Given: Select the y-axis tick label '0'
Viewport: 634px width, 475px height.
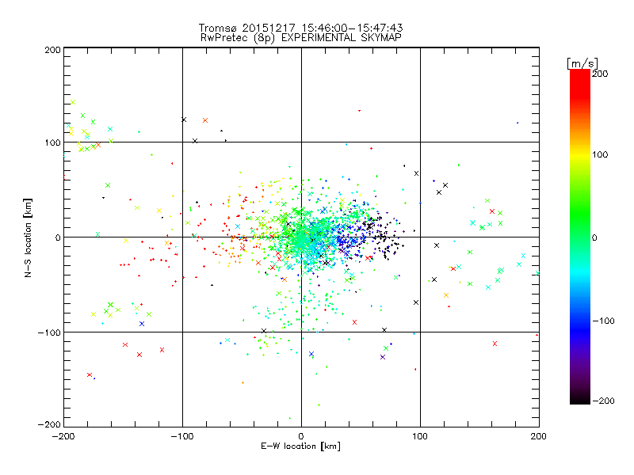Looking at the screenshot, I should tap(57, 237).
